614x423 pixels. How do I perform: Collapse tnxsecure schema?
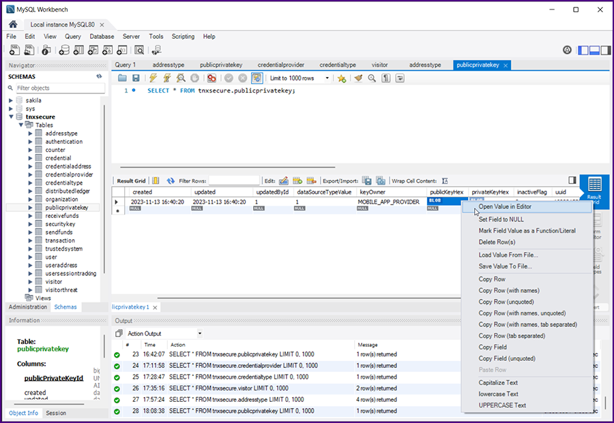coord(11,116)
